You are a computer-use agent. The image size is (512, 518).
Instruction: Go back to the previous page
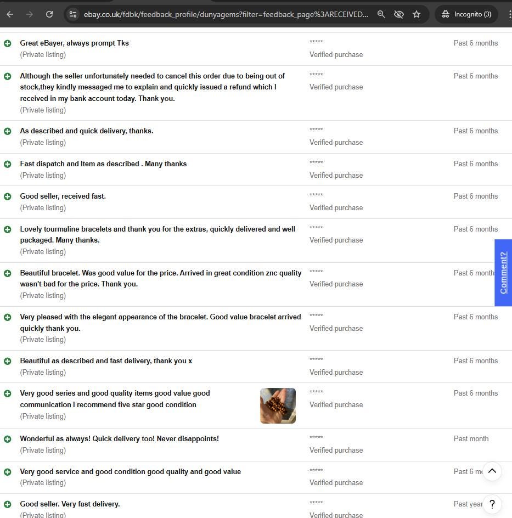click(10, 14)
